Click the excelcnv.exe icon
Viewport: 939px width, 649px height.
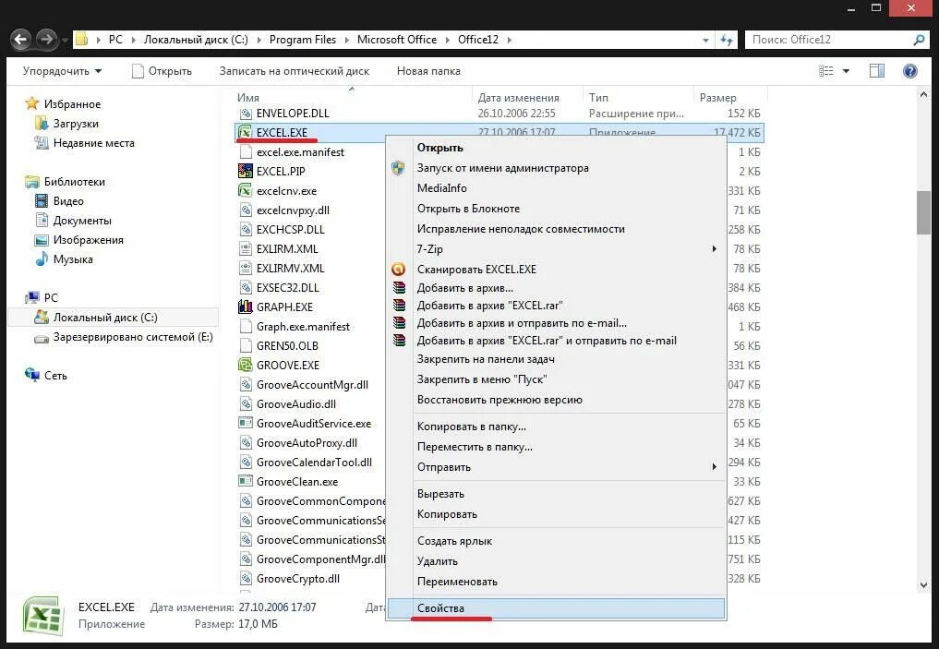245,190
